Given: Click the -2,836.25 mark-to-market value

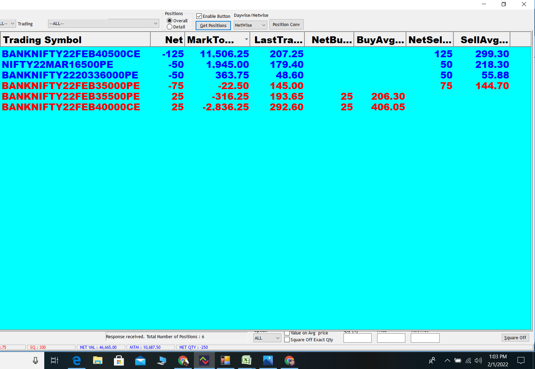Looking at the screenshot, I should tap(225, 107).
